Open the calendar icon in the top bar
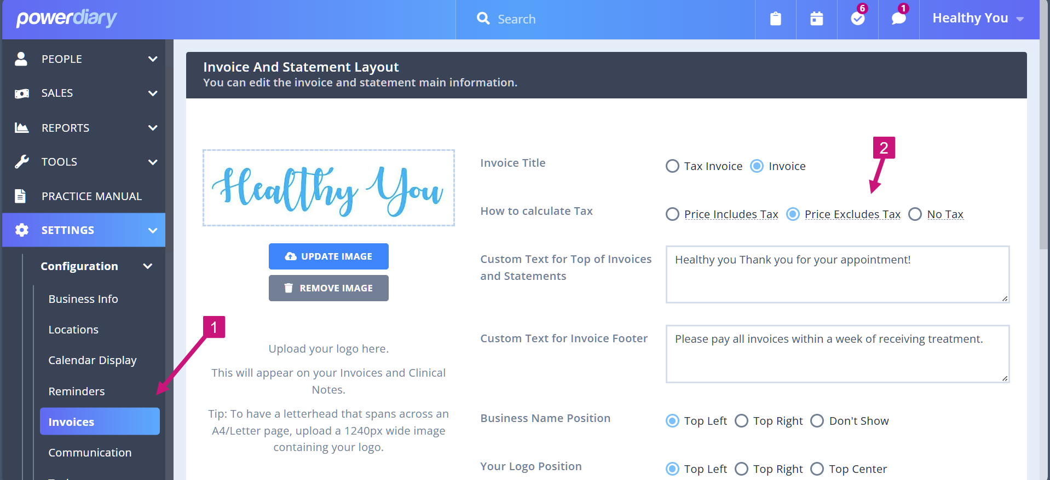Screen dimensions: 1050x480 pyautogui.click(x=816, y=18)
